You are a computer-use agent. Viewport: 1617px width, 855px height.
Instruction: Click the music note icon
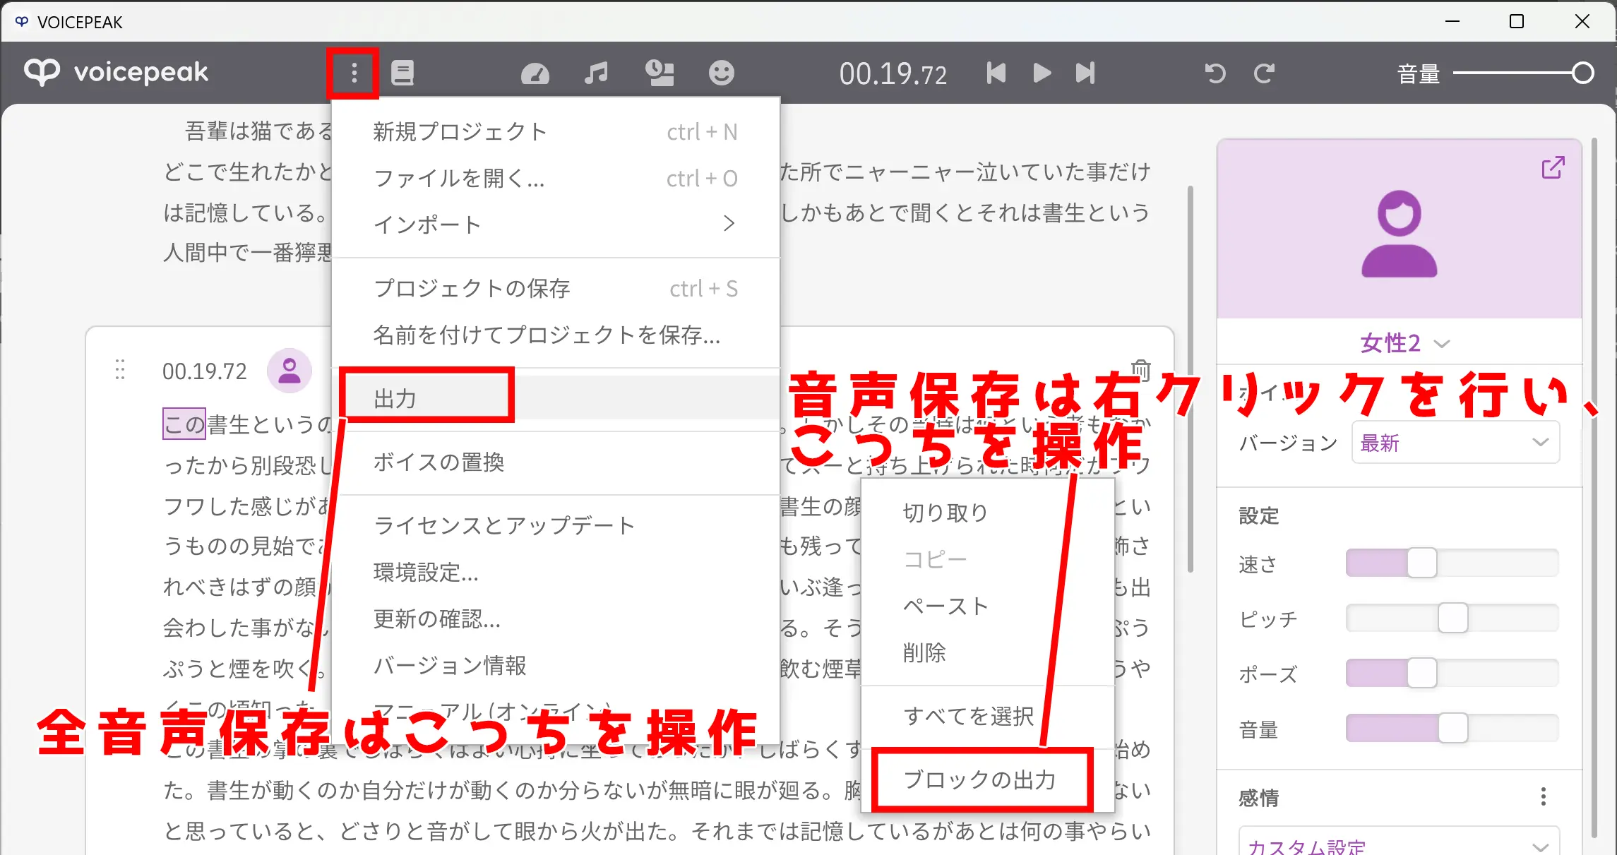[597, 73]
